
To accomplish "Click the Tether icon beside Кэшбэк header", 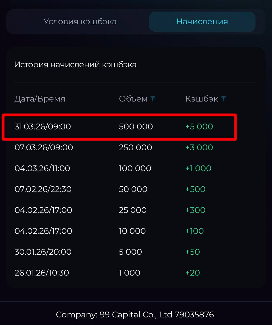I will (224, 99).
